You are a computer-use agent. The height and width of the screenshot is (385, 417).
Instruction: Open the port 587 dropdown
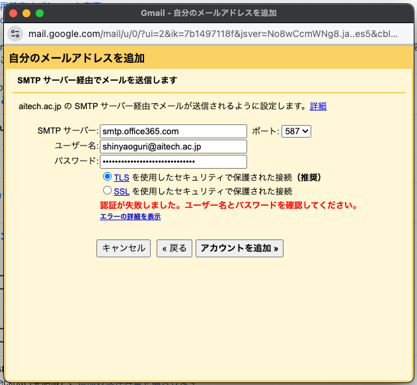(x=296, y=131)
